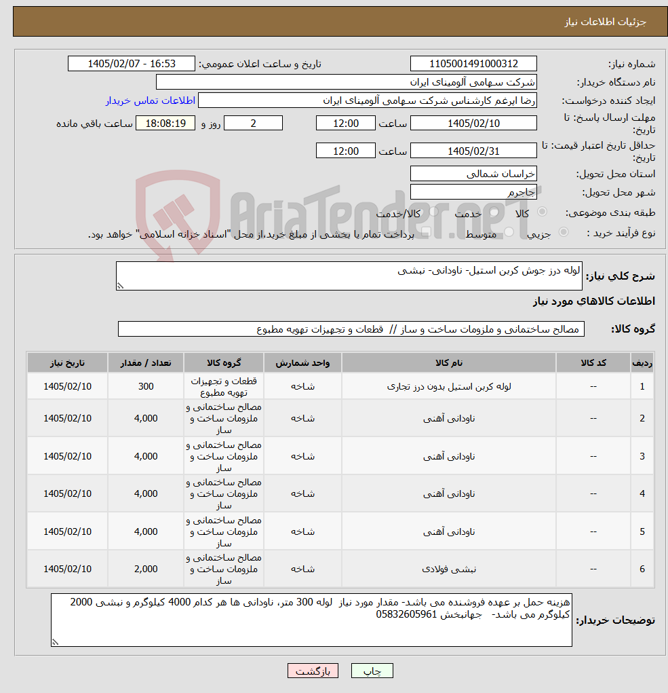Select the متوسط purchase type radio
The height and width of the screenshot is (693, 668).
click(509, 232)
